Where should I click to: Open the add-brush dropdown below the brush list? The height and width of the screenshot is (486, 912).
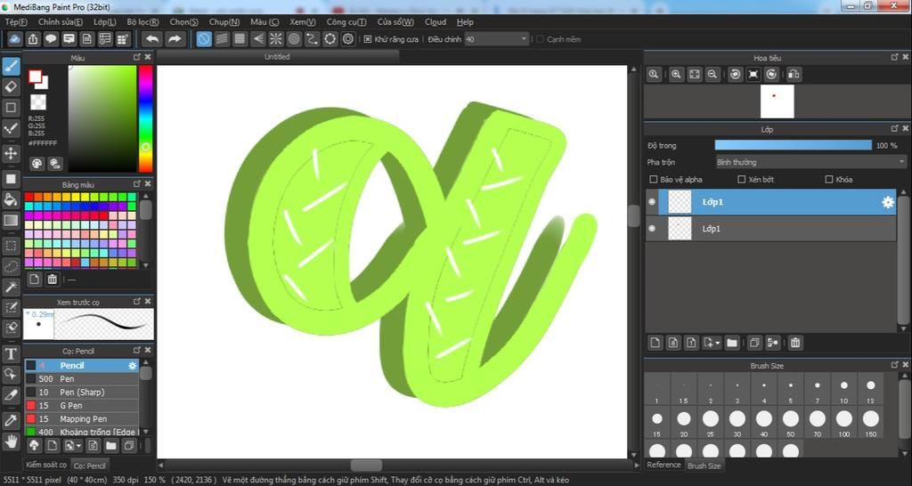(79, 446)
